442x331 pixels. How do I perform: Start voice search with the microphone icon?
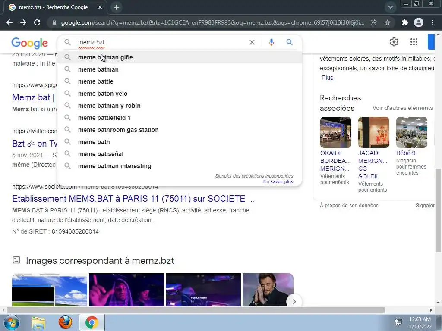[272, 42]
